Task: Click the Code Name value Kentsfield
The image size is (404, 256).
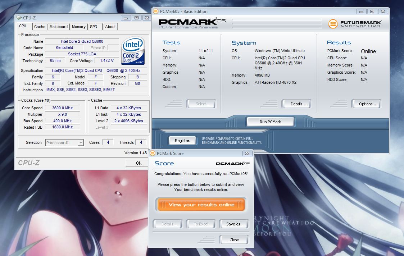Action: click(64, 48)
